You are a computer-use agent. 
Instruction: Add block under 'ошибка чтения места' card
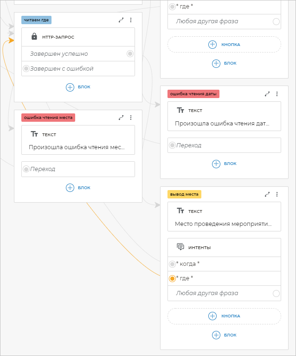78,188
